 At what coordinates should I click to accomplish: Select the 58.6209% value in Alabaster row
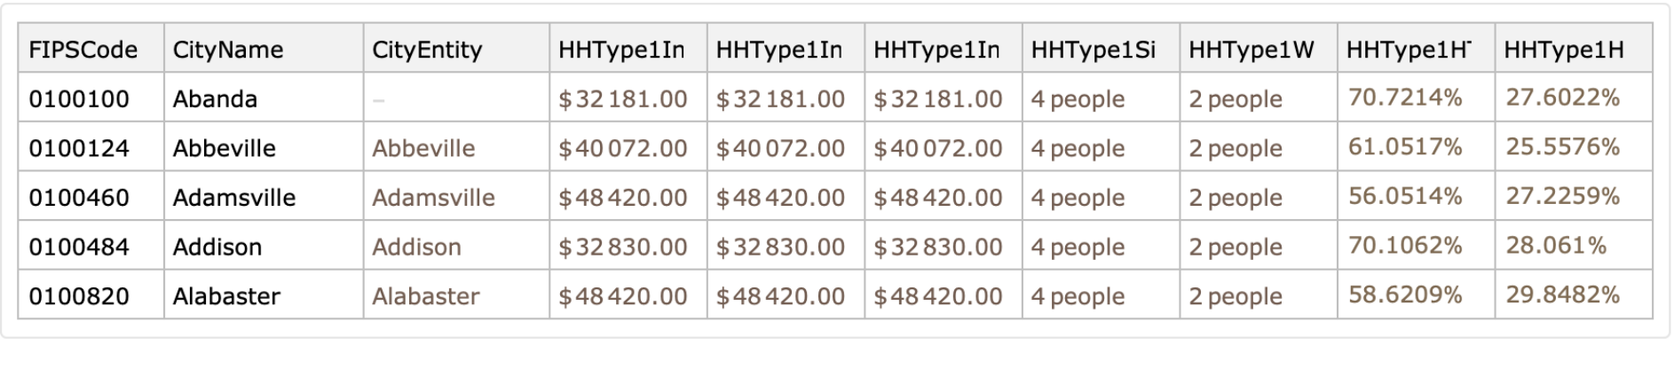click(x=1404, y=294)
